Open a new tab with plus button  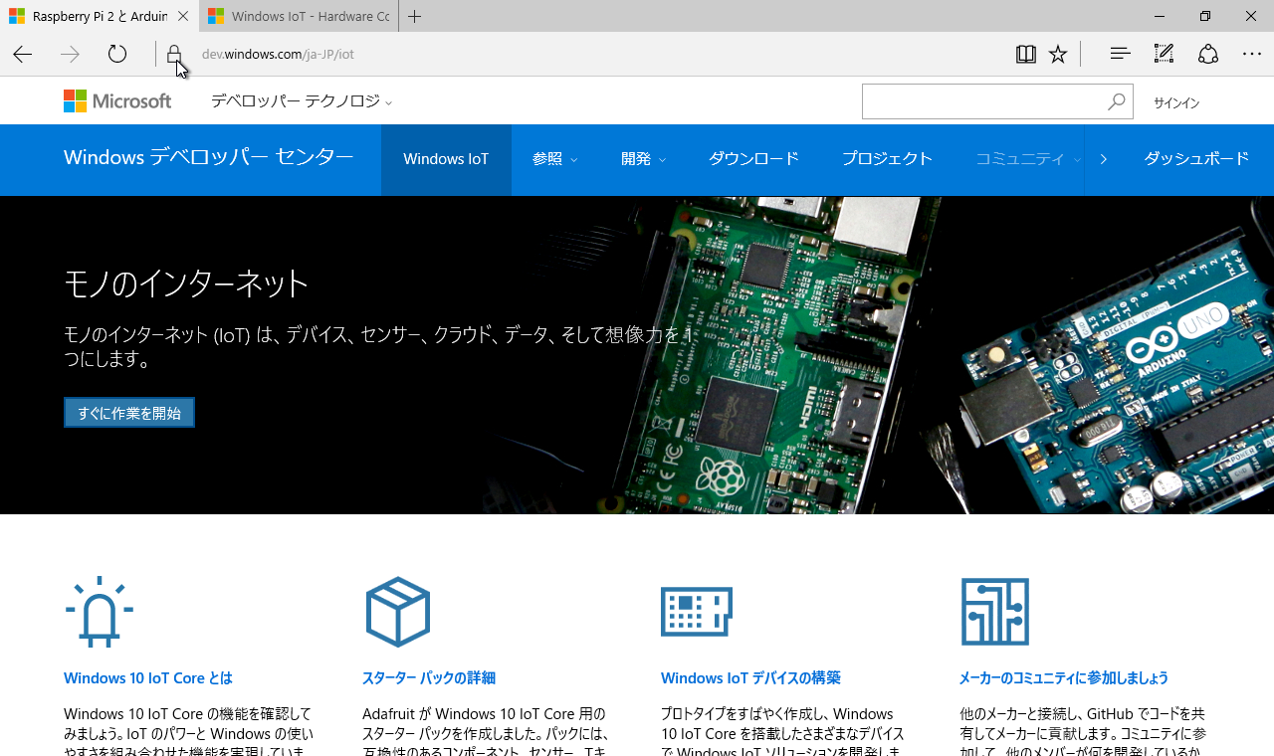pyautogui.click(x=415, y=16)
